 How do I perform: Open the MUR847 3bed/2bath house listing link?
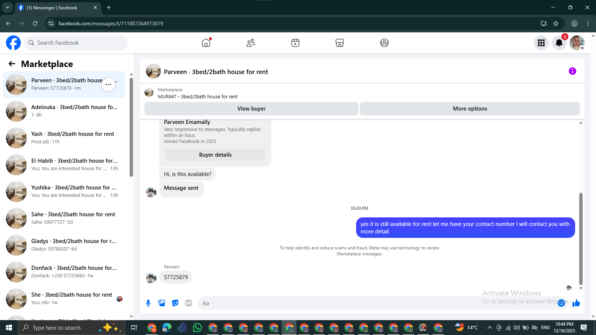197,96
